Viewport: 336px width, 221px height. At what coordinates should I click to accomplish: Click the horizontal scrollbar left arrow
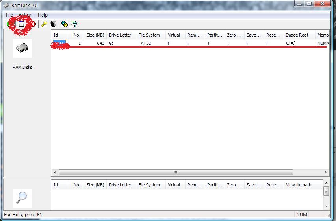point(55,172)
